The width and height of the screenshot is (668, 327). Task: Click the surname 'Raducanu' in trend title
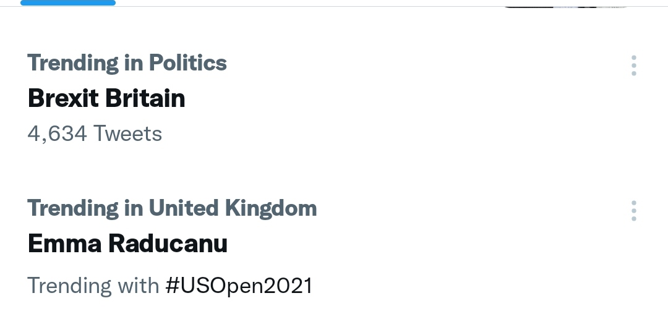coord(168,244)
